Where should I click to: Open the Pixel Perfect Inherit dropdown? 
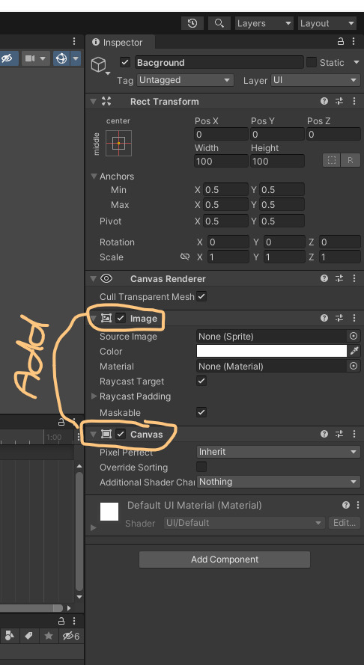(279, 452)
